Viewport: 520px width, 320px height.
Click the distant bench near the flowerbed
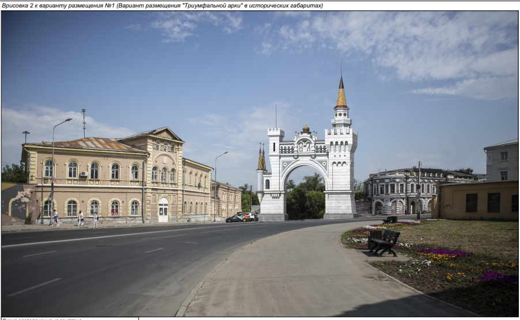390,220
